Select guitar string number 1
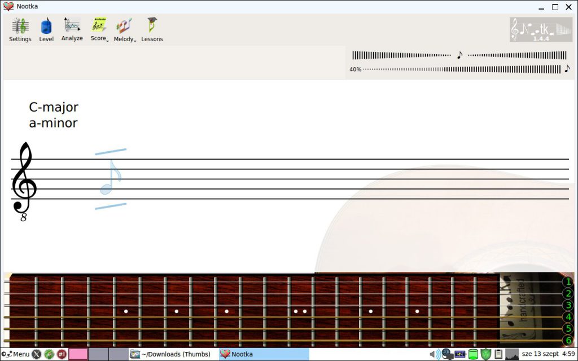 point(567,282)
